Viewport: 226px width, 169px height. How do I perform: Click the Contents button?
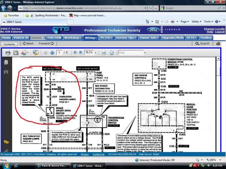click(x=9, y=44)
